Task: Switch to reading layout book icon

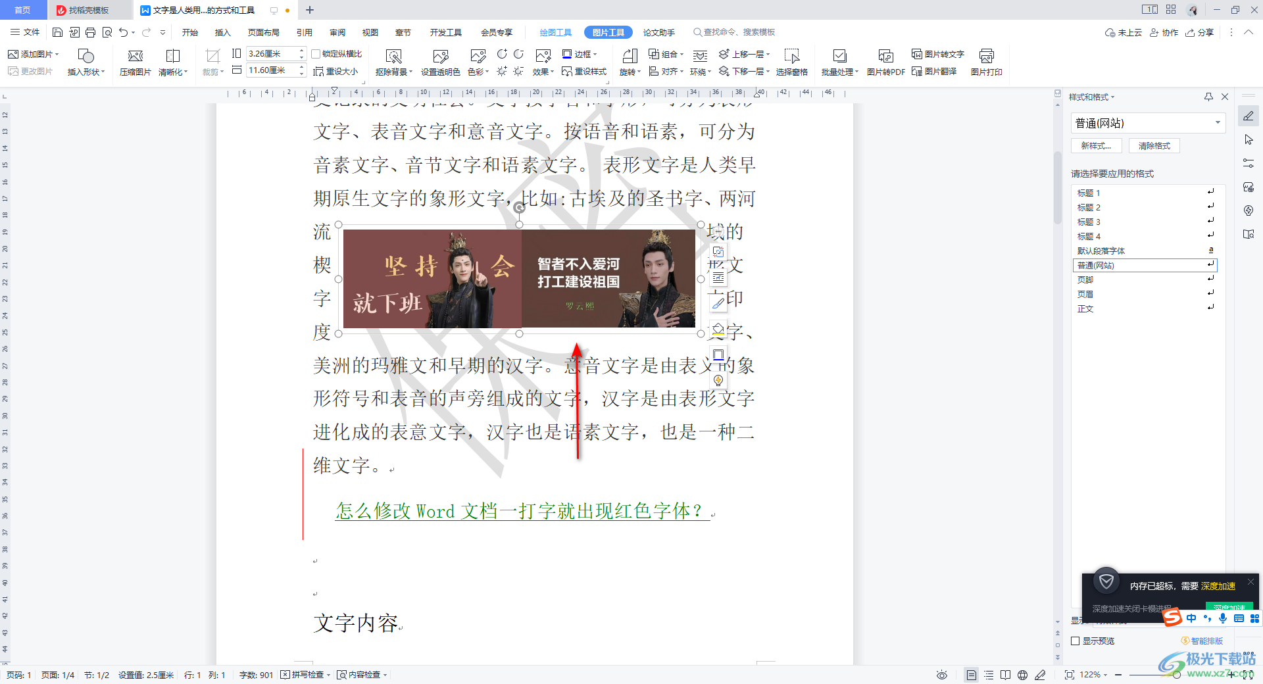Action: pos(1006,675)
